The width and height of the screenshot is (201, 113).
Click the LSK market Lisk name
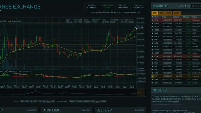tap(194, 43)
